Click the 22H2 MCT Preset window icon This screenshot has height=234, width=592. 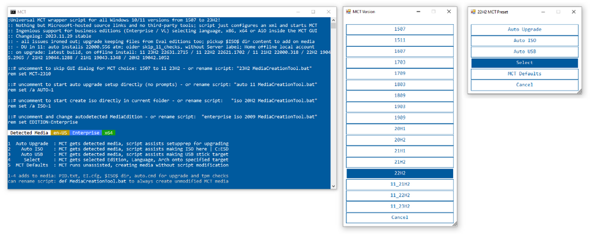click(x=473, y=12)
